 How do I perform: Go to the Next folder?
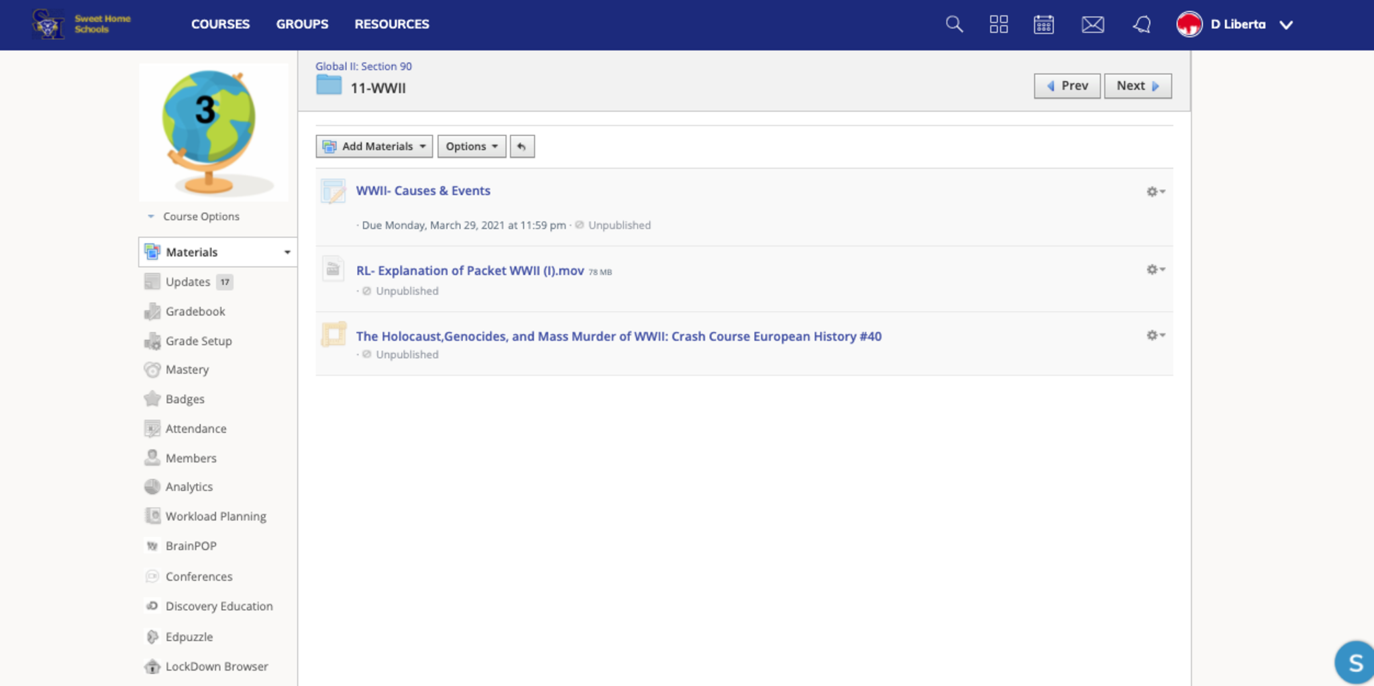point(1137,86)
